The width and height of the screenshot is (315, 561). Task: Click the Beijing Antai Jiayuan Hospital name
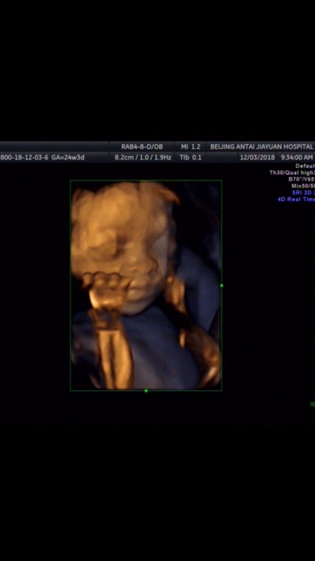(x=261, y=147)
